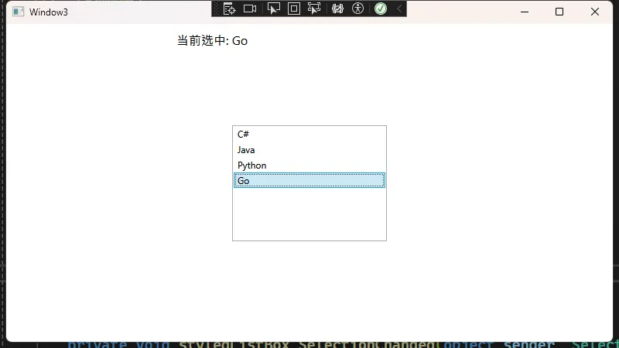This screenshot has height=348, width=619.
Task: Collapse the debug toolbar with chevron
Action: tap(399, 9)
